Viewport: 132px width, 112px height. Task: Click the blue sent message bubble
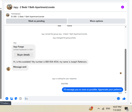(x=92, y=90)
